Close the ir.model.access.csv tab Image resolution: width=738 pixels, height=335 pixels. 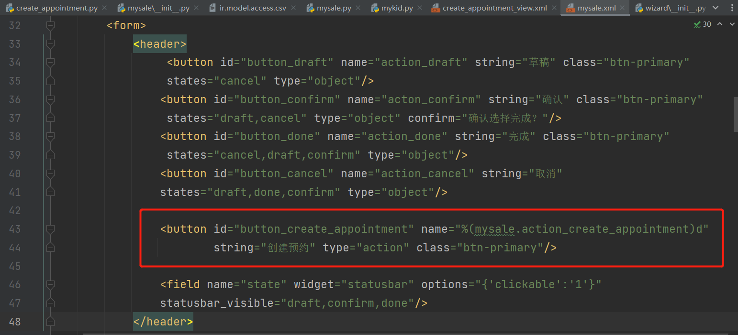[293, 8]
